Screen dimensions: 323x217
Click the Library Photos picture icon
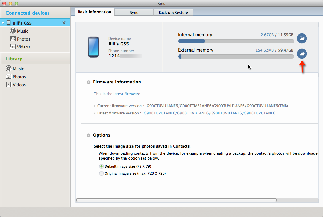pos(9,76)
